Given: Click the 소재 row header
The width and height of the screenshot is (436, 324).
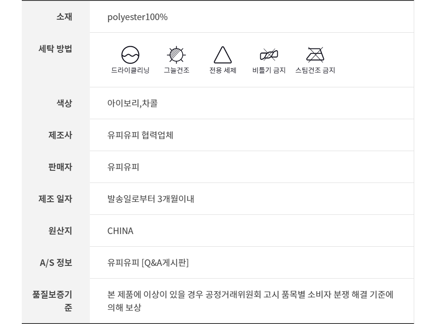Looking at the screenshot, I should 64,17.
